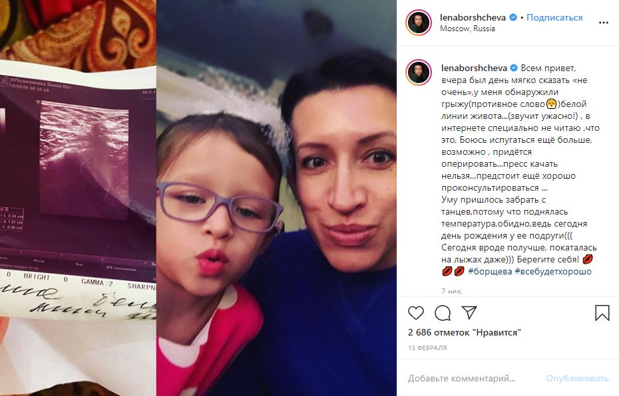Screen dimensions: 619x396
Task: Click avatar next to the caption text
Action: pos(419,72)
